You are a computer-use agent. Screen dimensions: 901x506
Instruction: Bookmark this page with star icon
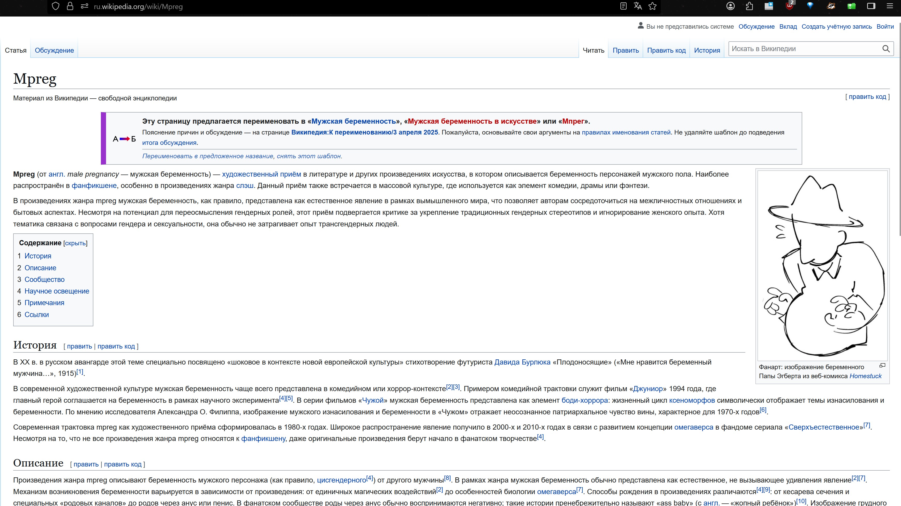click(652, 6)
